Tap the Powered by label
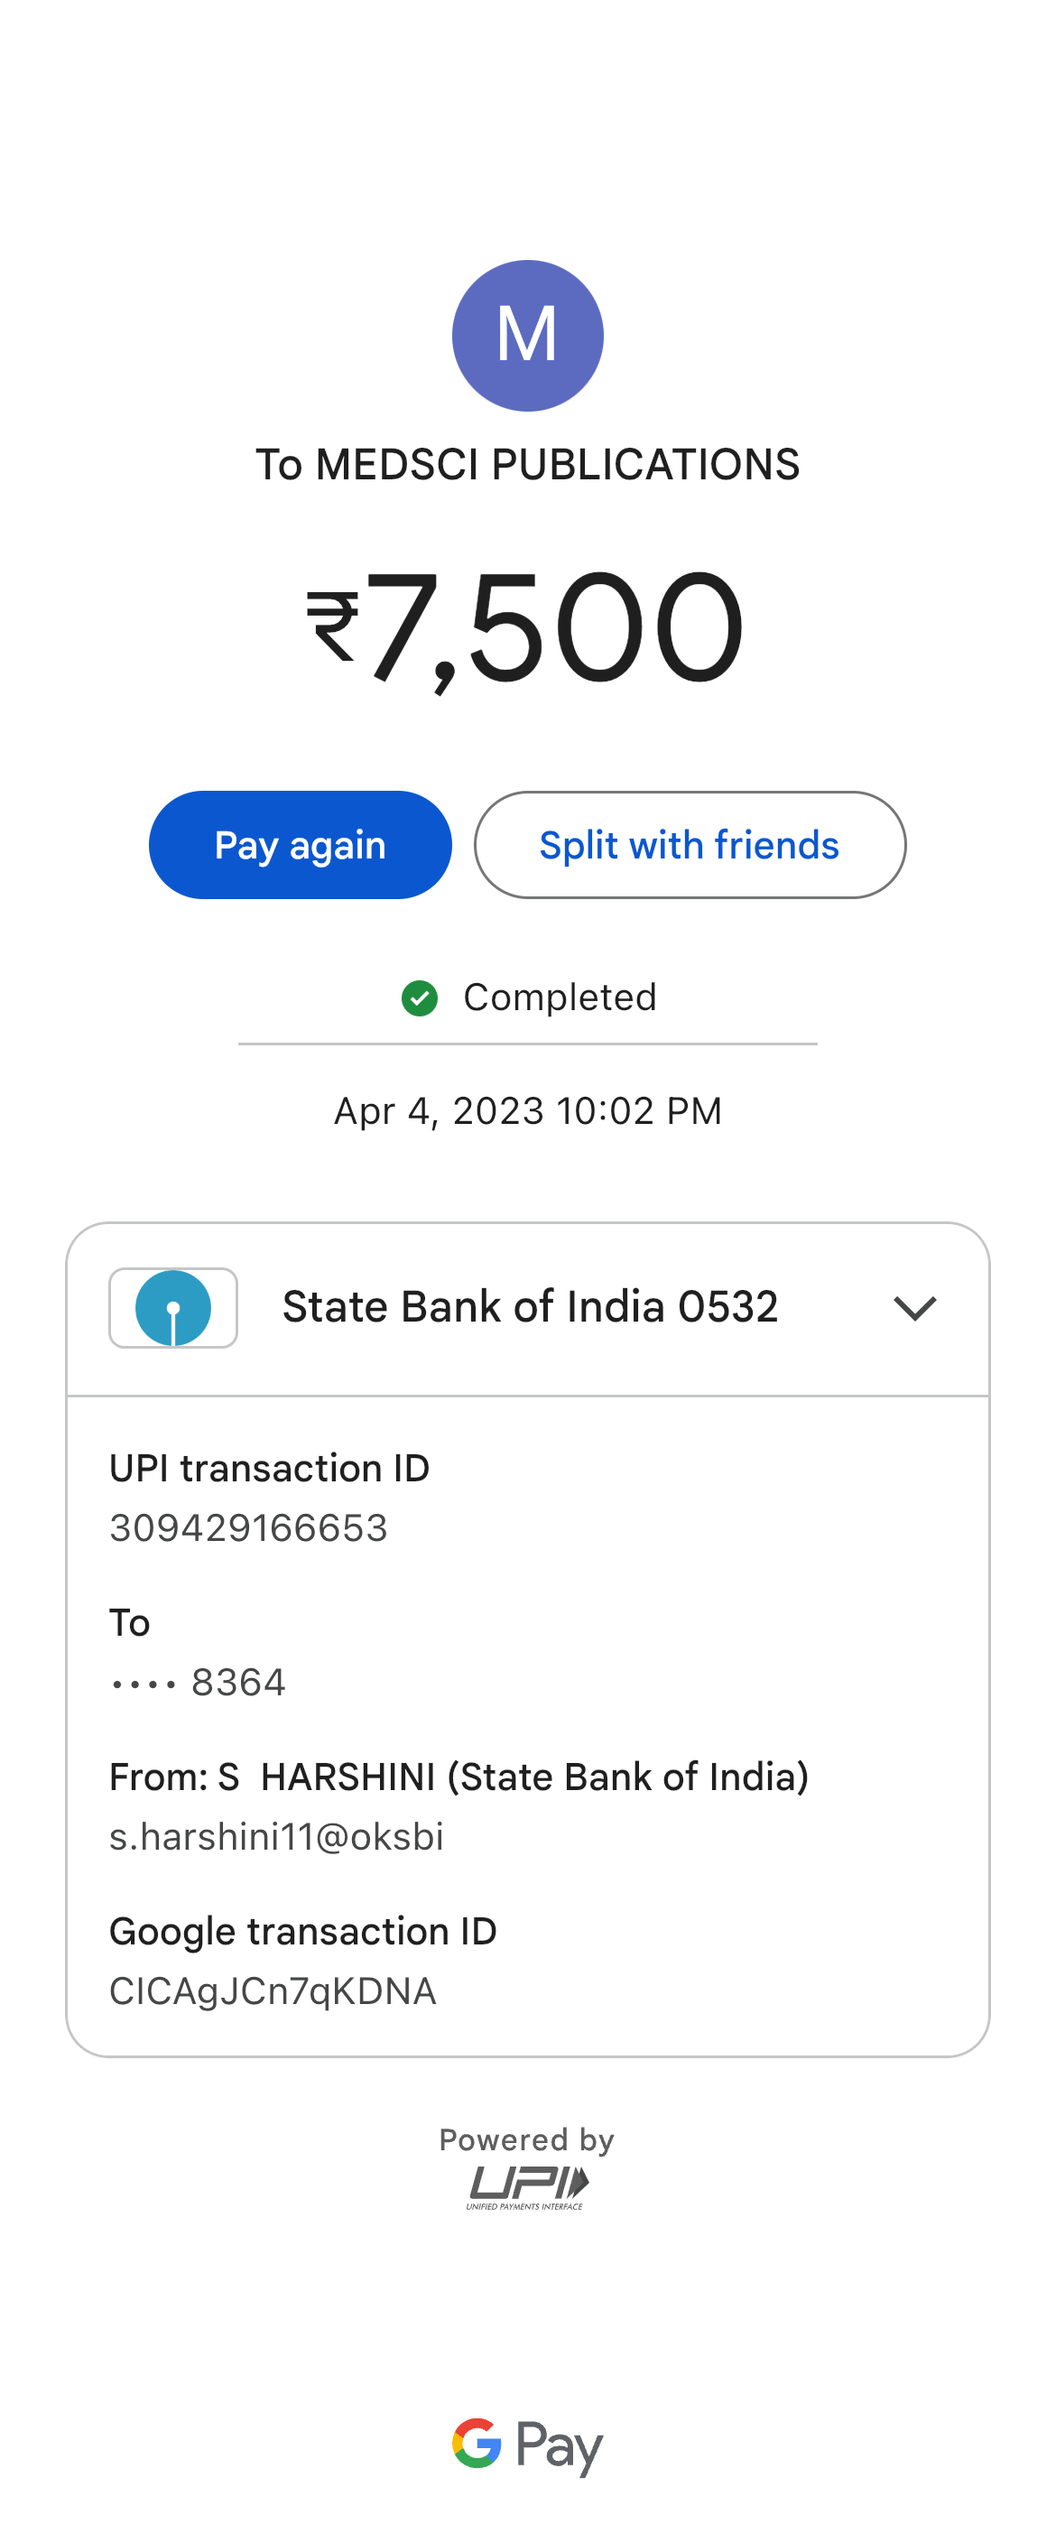 click(527, 2140)
